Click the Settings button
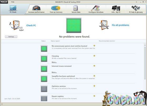 [11, 37]
